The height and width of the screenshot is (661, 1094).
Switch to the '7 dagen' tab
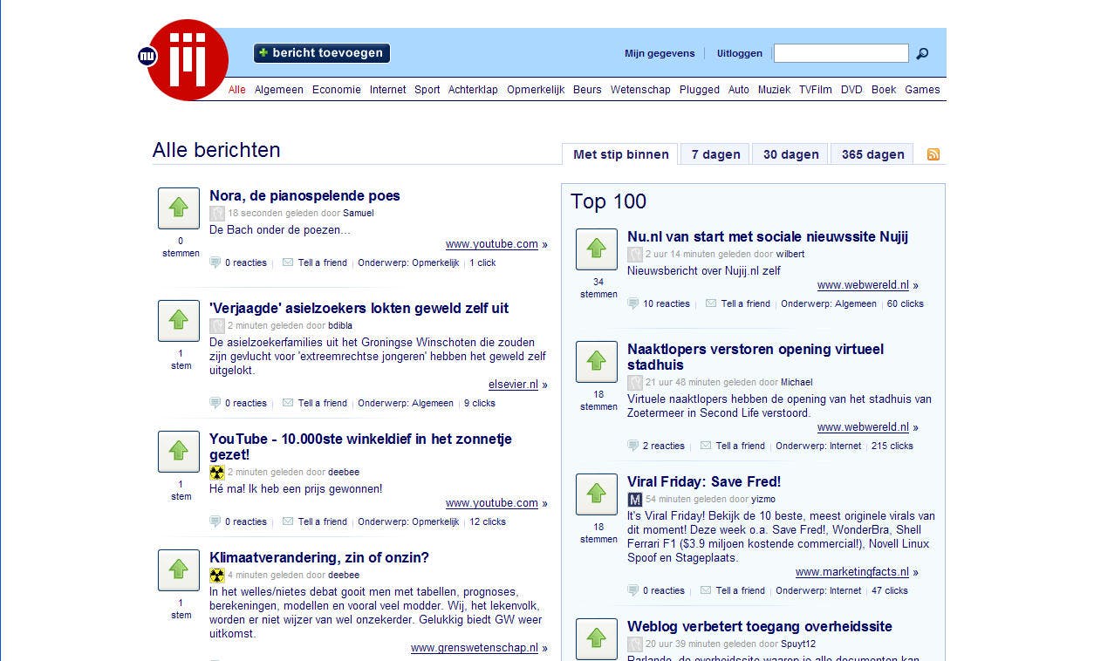click(x=714, y=154)
